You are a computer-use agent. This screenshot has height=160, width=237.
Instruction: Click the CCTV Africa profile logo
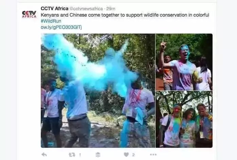pyautogui.click(x=29, y=14)
